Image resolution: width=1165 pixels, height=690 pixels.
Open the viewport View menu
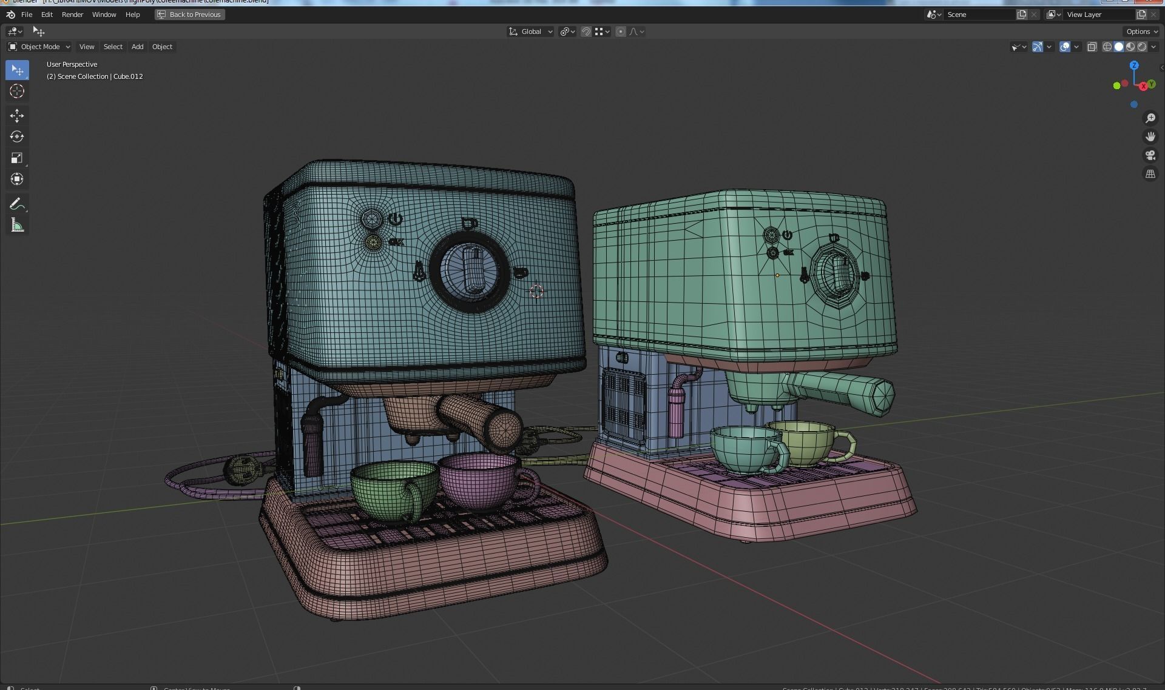click(x=87, y=47)
